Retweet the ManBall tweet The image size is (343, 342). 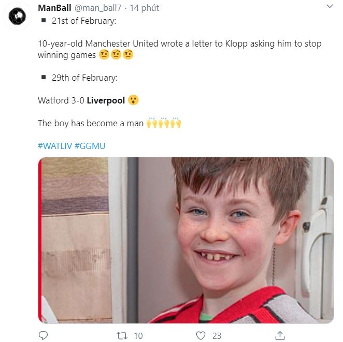(120, 335)
